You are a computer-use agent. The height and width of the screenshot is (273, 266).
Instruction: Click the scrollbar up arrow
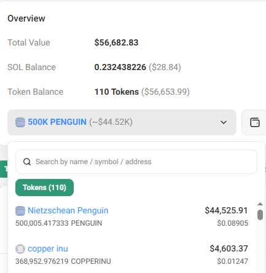[x=260, y=204]
